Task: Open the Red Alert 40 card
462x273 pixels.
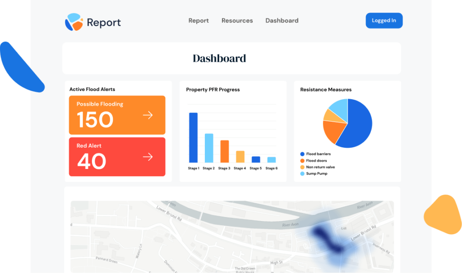Action: tap(117, 157)
